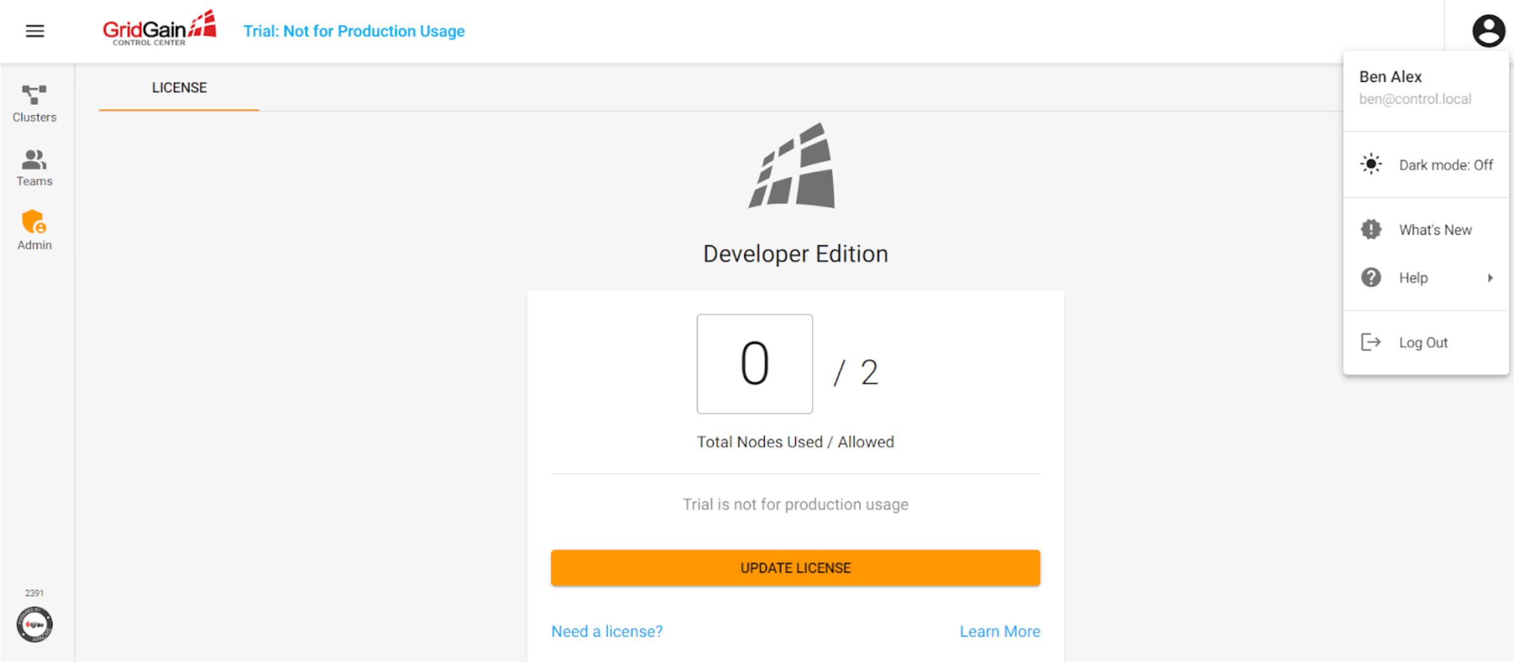The height and width of the screenshot is (662, 1514).
Task: Toggle Dark mode: Off setting
Action: tap(1426, 165)
